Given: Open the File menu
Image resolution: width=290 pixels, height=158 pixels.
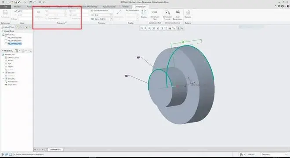Looking at the screenshot, I should (6, 7).
